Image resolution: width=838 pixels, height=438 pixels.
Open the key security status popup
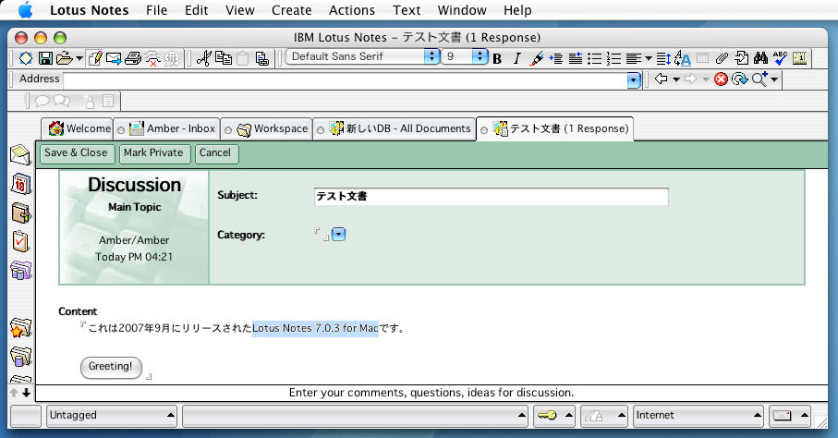[554, 416]
